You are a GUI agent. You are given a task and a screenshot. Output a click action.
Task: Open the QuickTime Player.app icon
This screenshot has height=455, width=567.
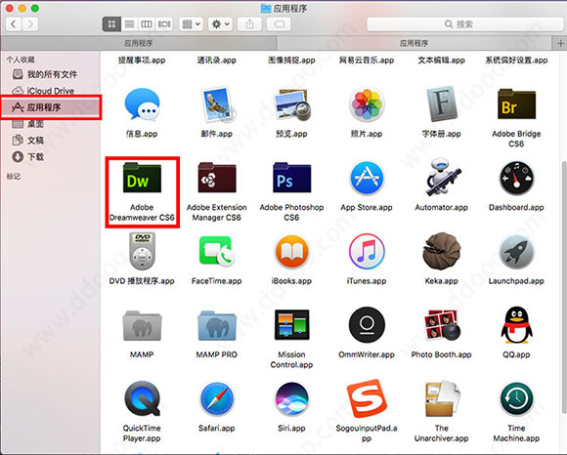coord(143,399)
